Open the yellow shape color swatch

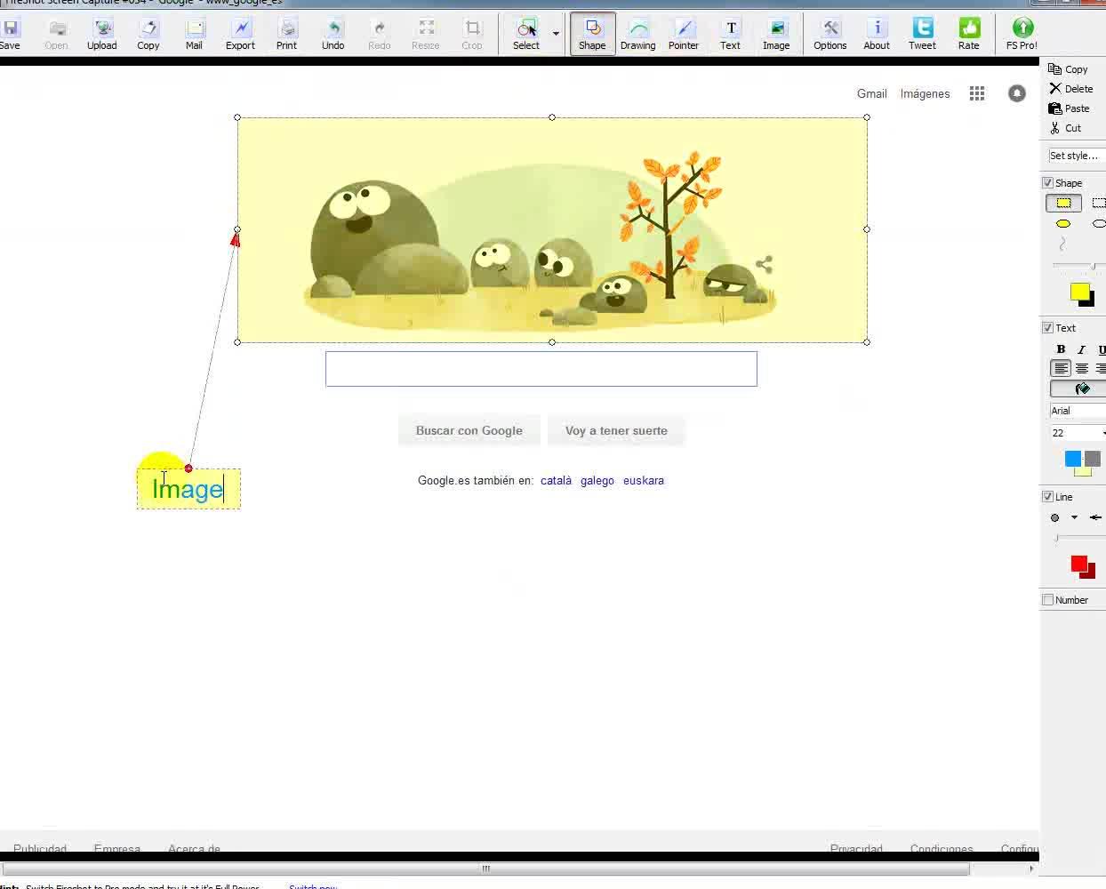(1080, 292)
